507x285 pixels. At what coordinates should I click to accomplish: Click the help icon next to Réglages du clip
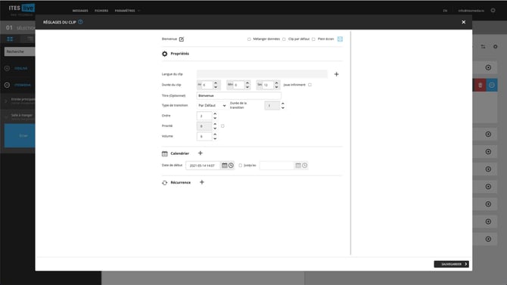pos(80,22)
